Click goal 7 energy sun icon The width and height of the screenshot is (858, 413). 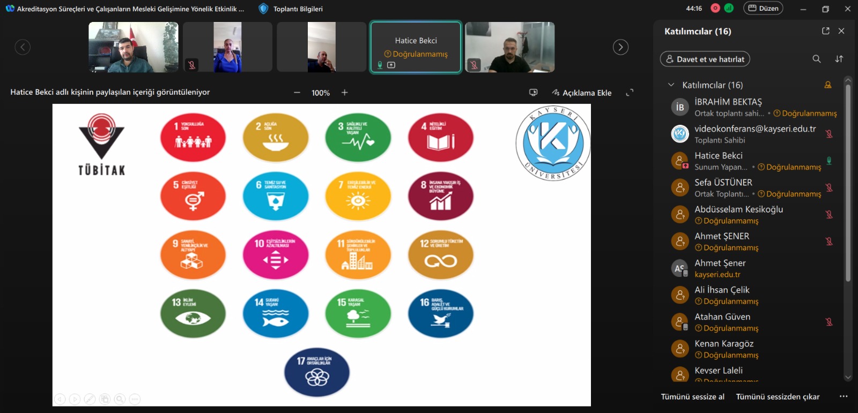[358, 196]
